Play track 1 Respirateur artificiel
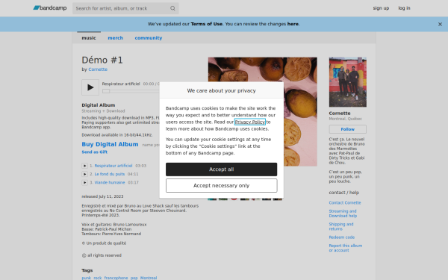 pyautogui.click(x=84, y=166)
